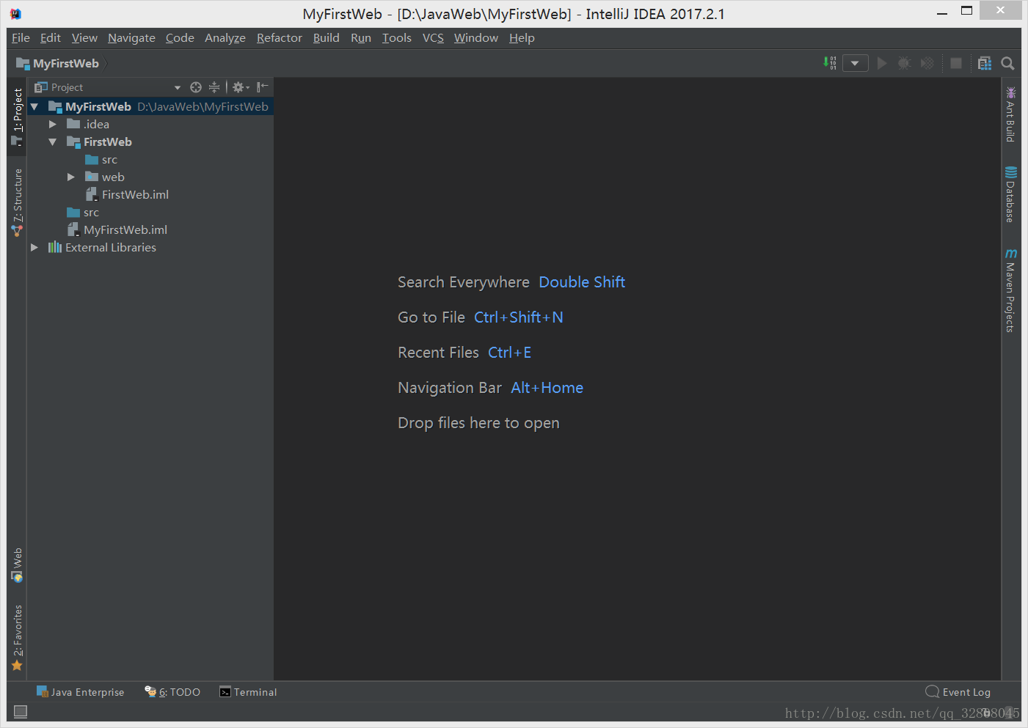
Task: Open the Project Structure icon
Action: tap(985, 63)
